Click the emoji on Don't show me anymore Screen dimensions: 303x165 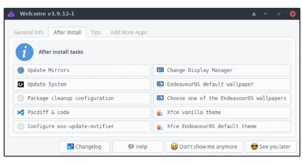pyautogui.click(x=174, y=147)
